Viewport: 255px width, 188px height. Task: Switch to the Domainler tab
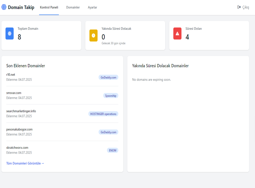[x=73, y=7]
